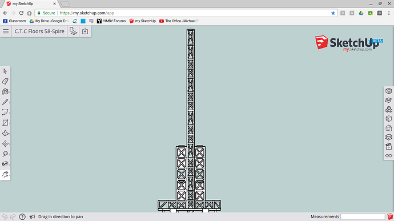Activate the Orbit tool
Image resolution: width=394 pixels, height=221 pixels.
click(5, 164)
